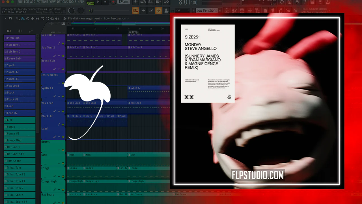Select the Delete tool in playlist toolbar
Viewport: 362px width, 204px height.
click(x=28, y=18)
